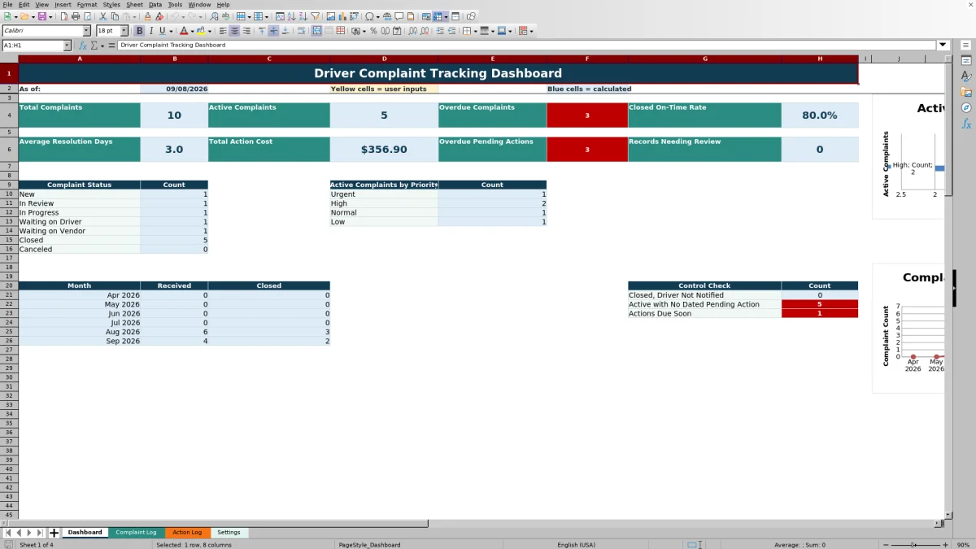Switch to the Settings sheet tab

tap(229, 533)
